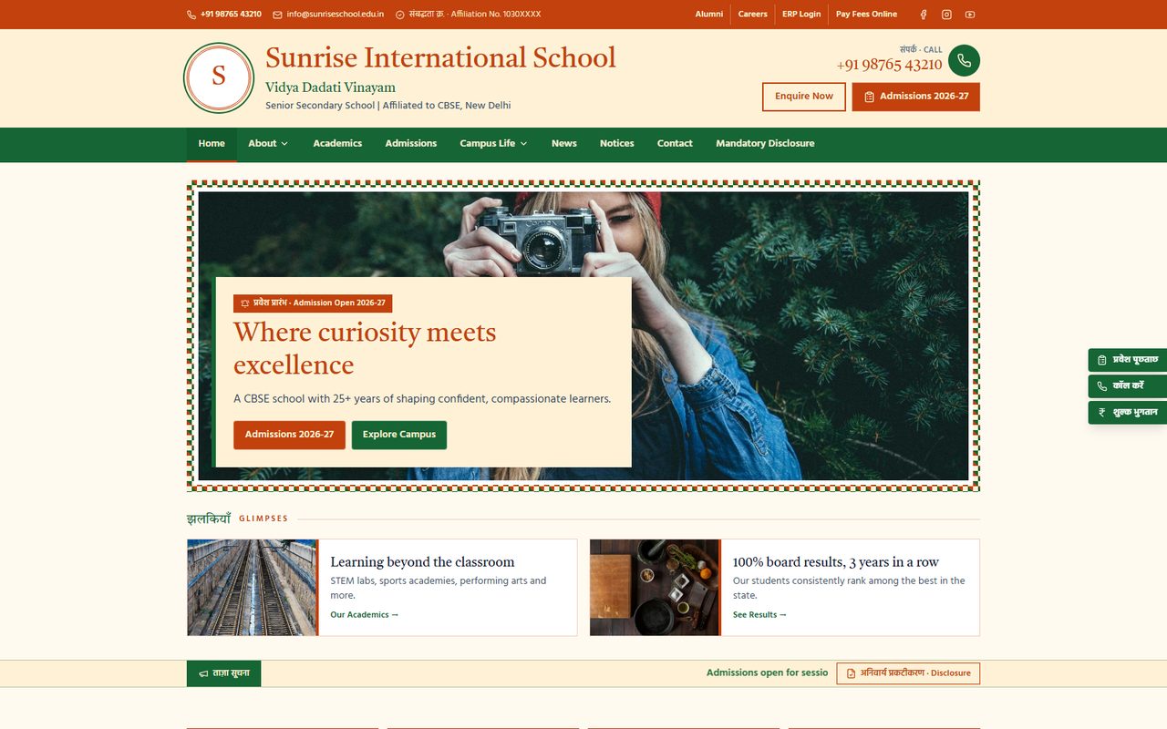Viewport: 1167px width, 729px height.
Task: Open the Academics menu item
Action: coord(337,144)
